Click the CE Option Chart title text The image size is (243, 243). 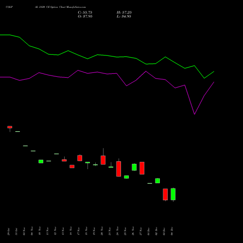[x=60, y=7]
